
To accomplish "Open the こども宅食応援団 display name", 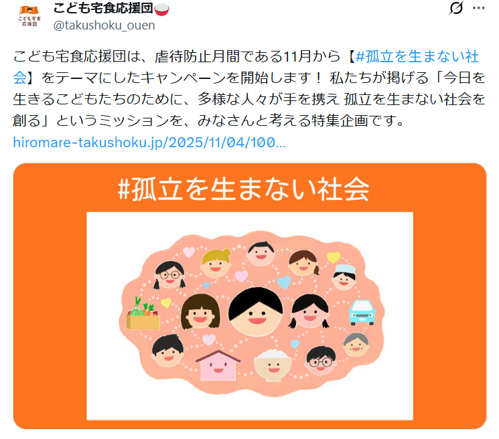I will click(103, 8).
